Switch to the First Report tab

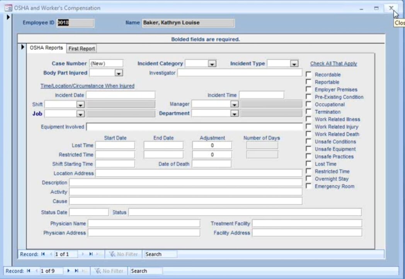tap(82, 49)
